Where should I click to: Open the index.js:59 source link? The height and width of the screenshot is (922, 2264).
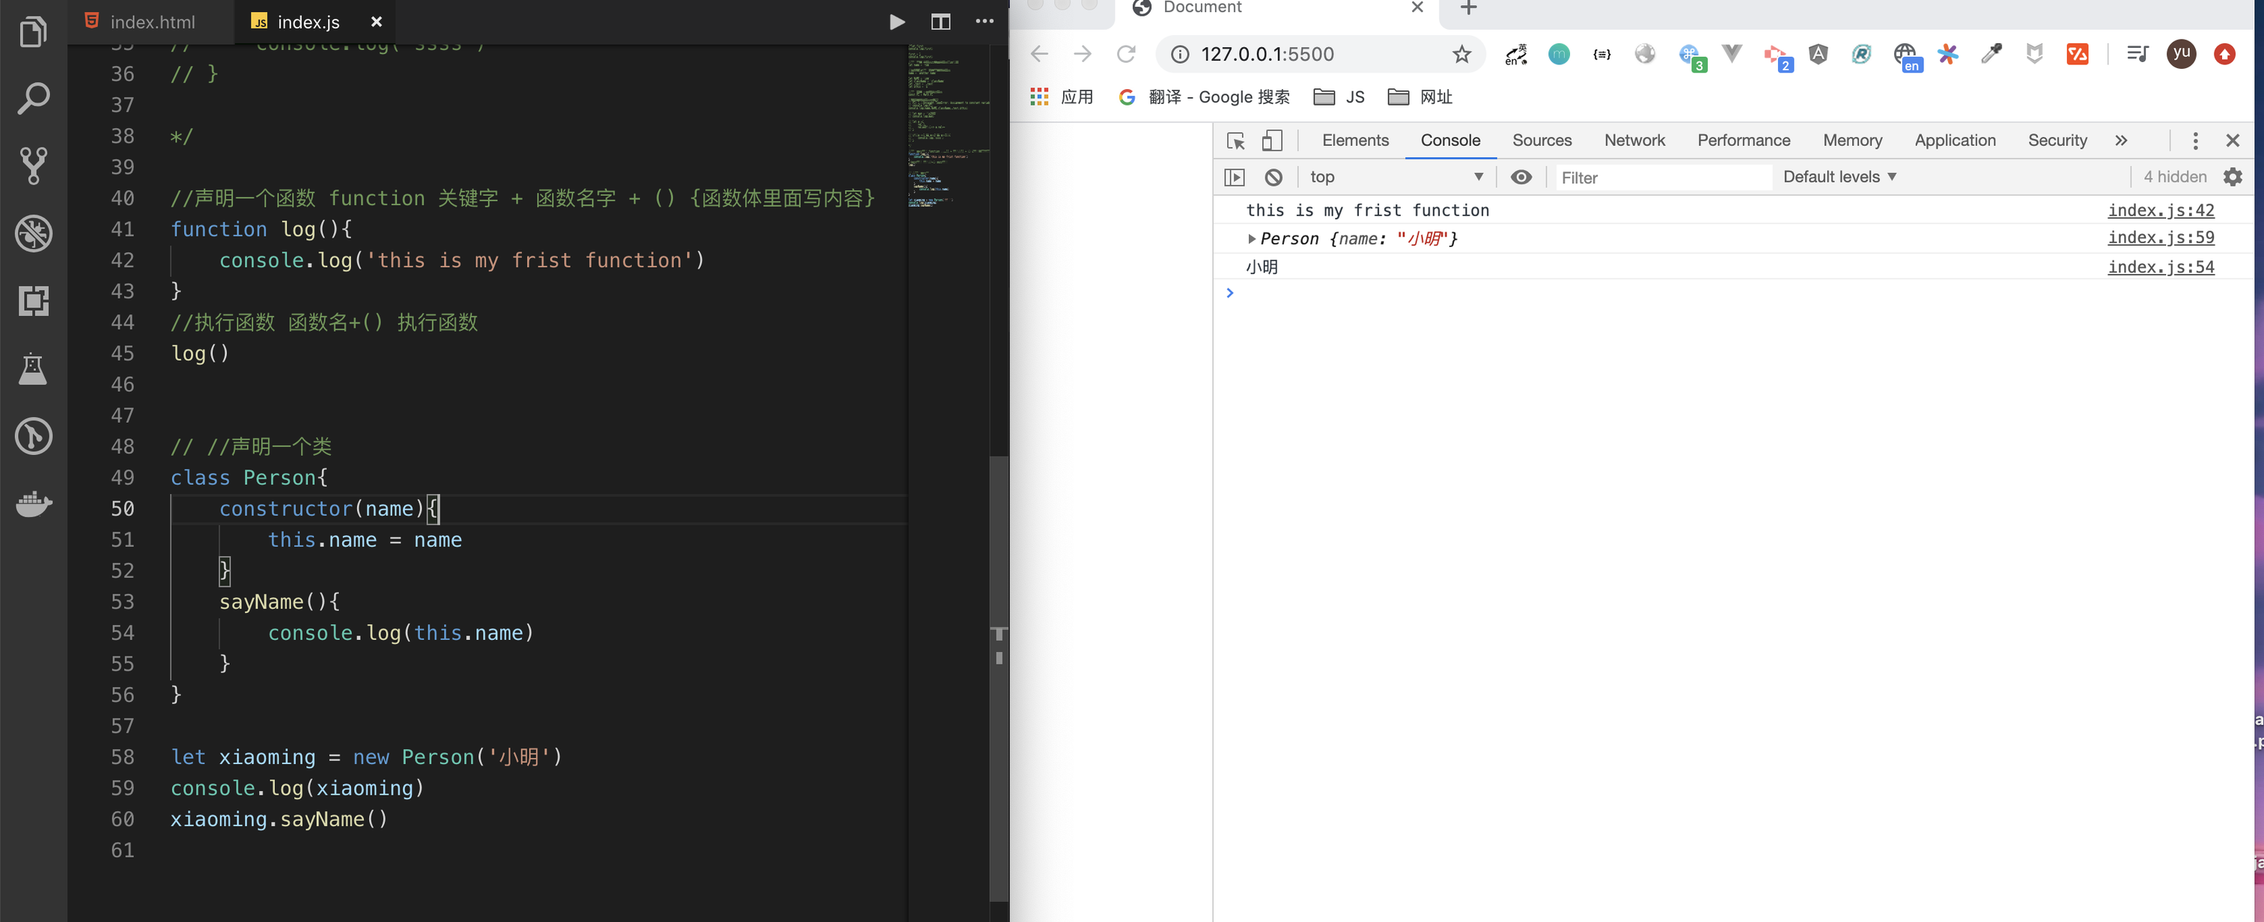coord(2159,237)
